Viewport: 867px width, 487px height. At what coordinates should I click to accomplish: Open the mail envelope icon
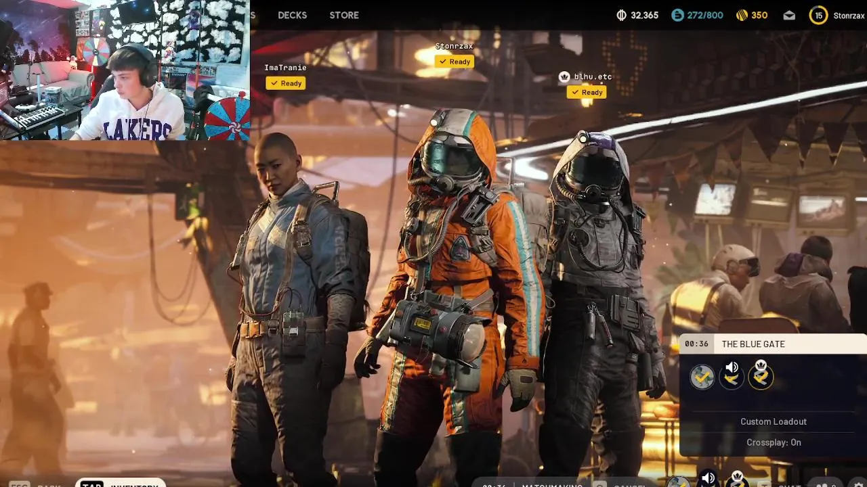click(x=789, y=15)
